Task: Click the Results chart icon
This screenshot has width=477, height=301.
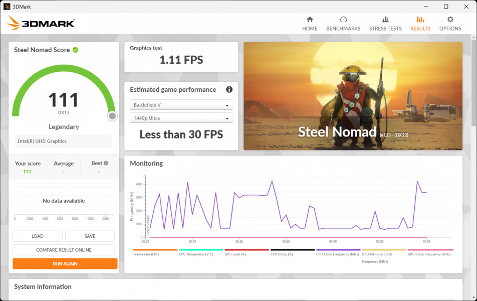Action: [x=420, y=20]
